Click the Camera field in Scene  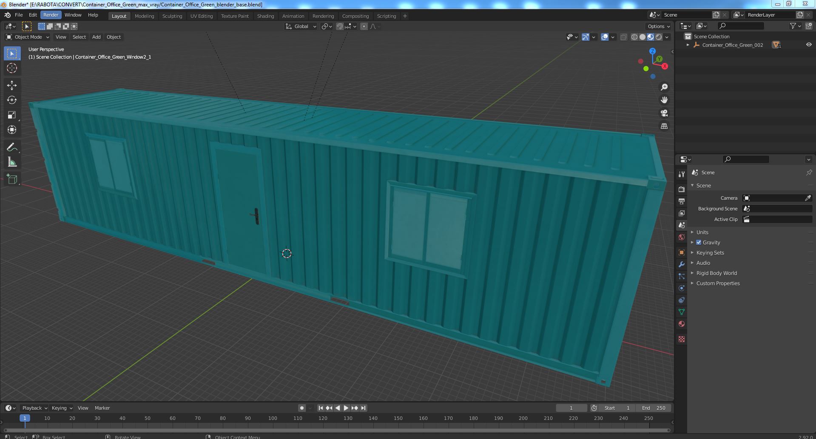[x=777, y=198]
